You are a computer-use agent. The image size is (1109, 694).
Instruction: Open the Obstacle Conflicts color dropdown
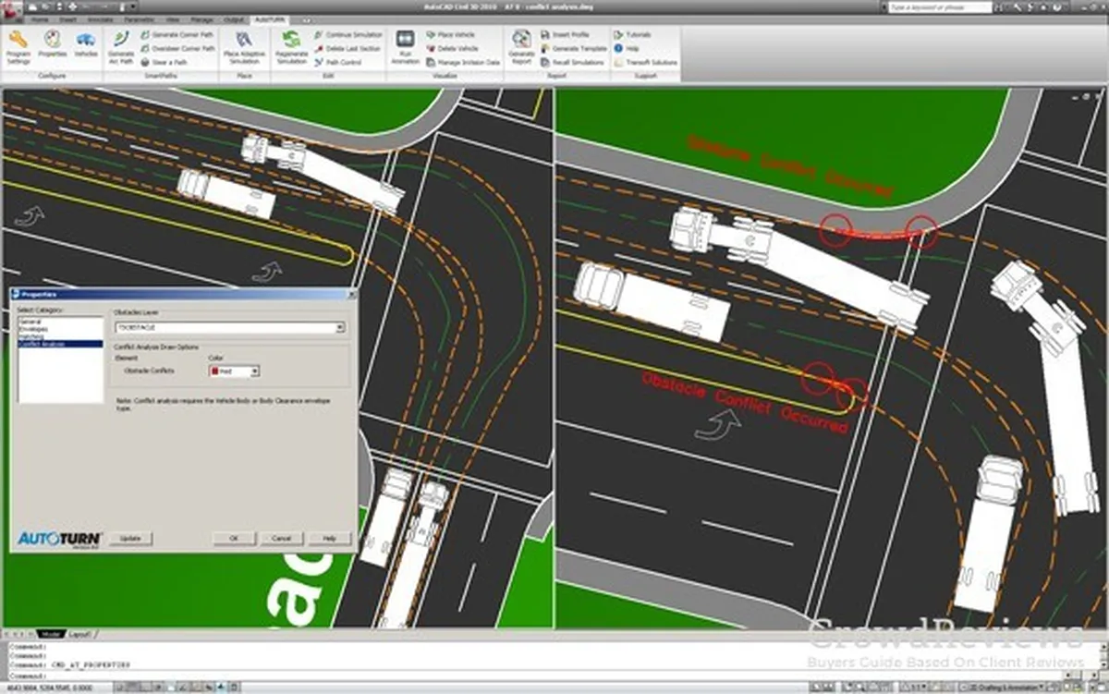(254, 371)
